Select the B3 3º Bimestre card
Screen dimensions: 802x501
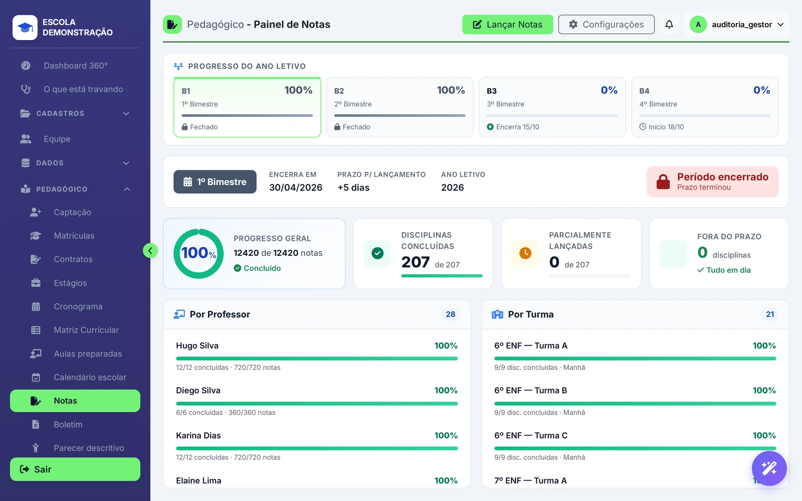[552, 107]
